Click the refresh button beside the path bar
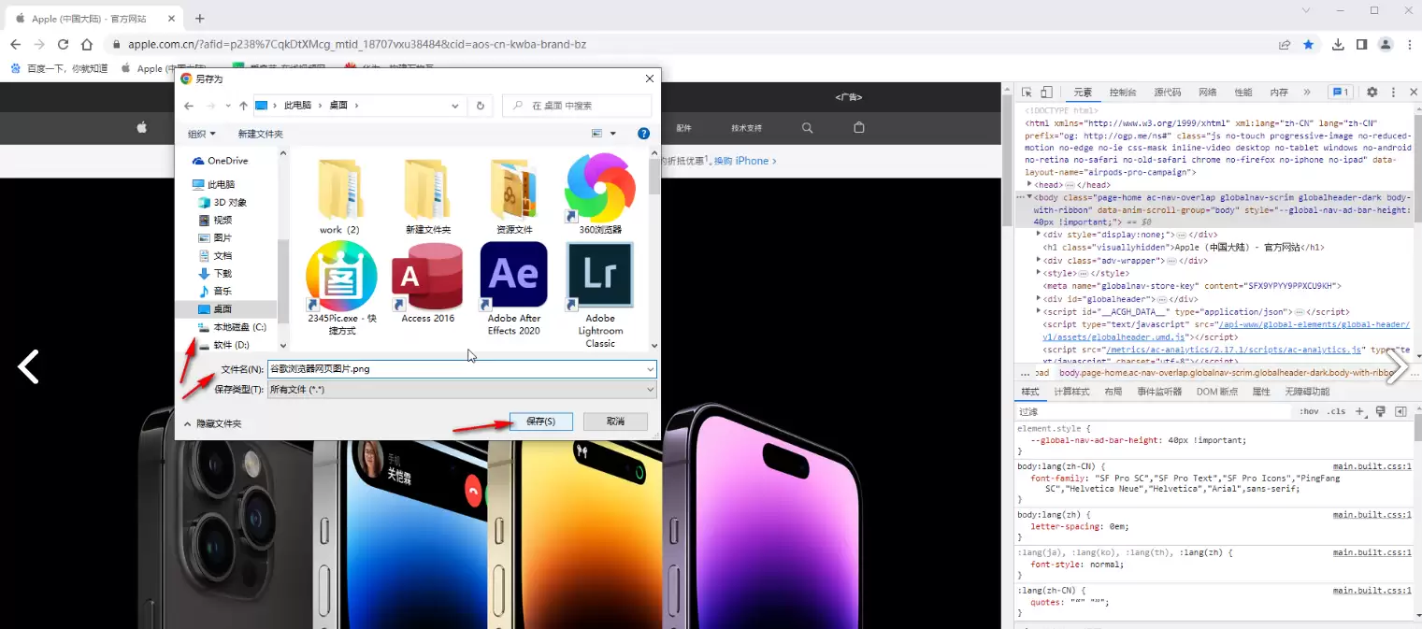Viewport: 1422px width, 629px height. [x=481, y=106]
